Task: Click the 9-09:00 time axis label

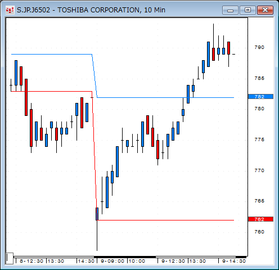Action: click(112, 261)
